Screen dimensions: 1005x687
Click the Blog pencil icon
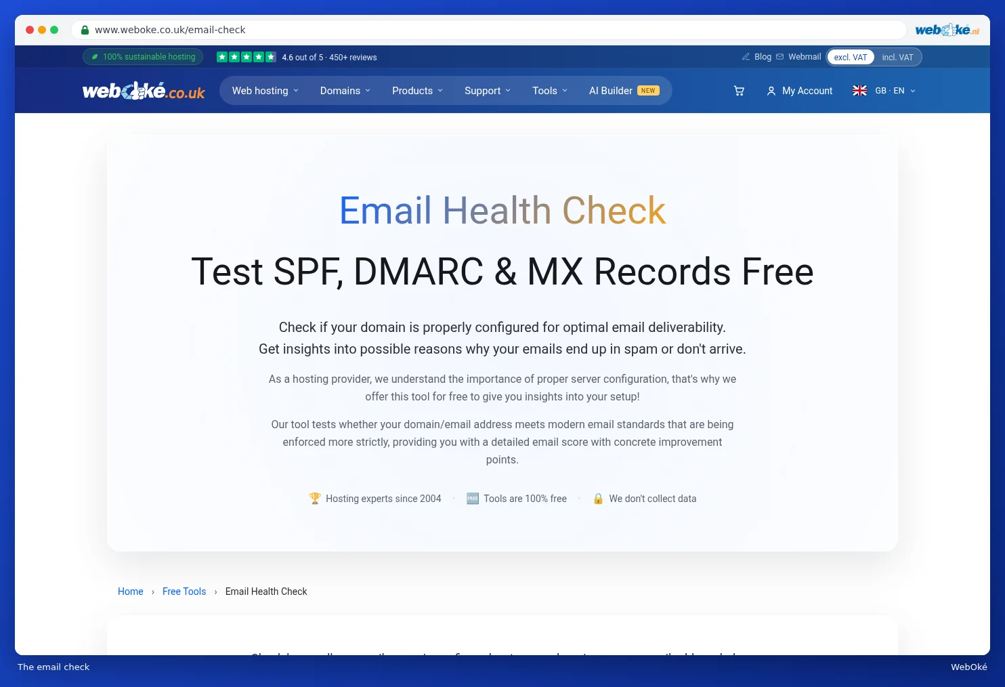click(x=746, y=57)
